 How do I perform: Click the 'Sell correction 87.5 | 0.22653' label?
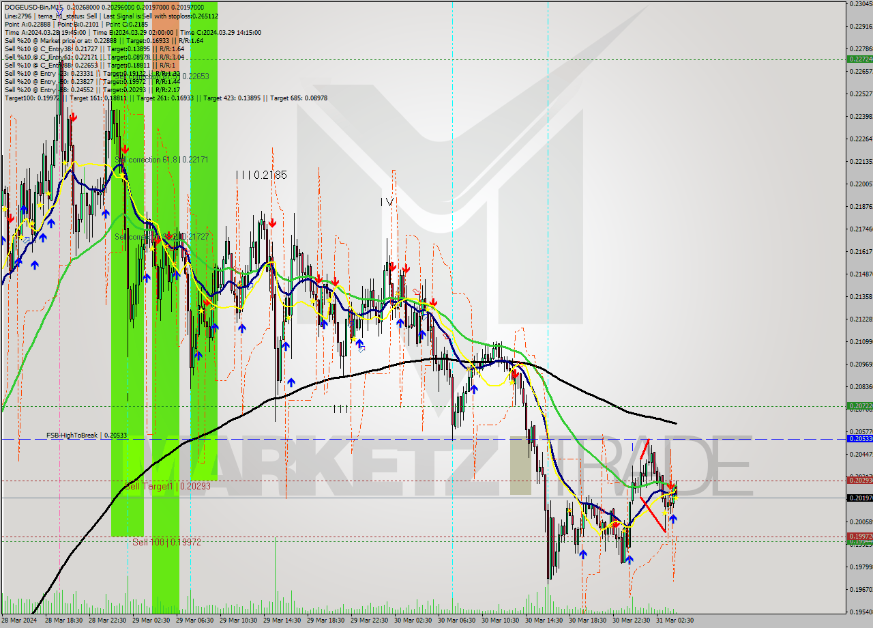[x=162, y=76]
